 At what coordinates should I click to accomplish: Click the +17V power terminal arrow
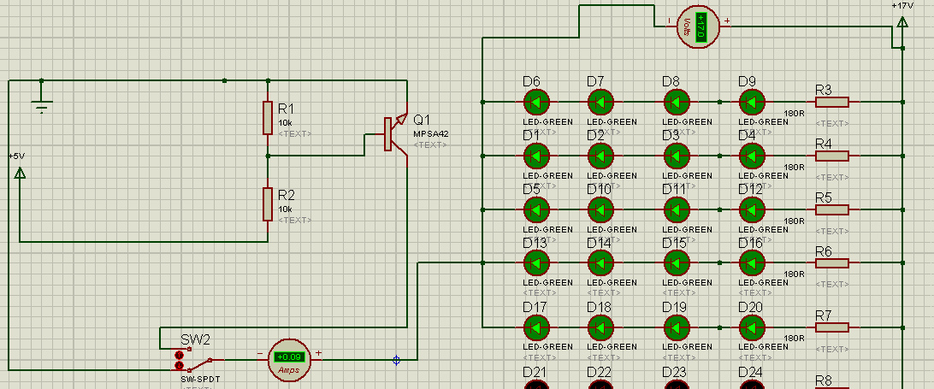pyautogui.click(x=903, y=21)
